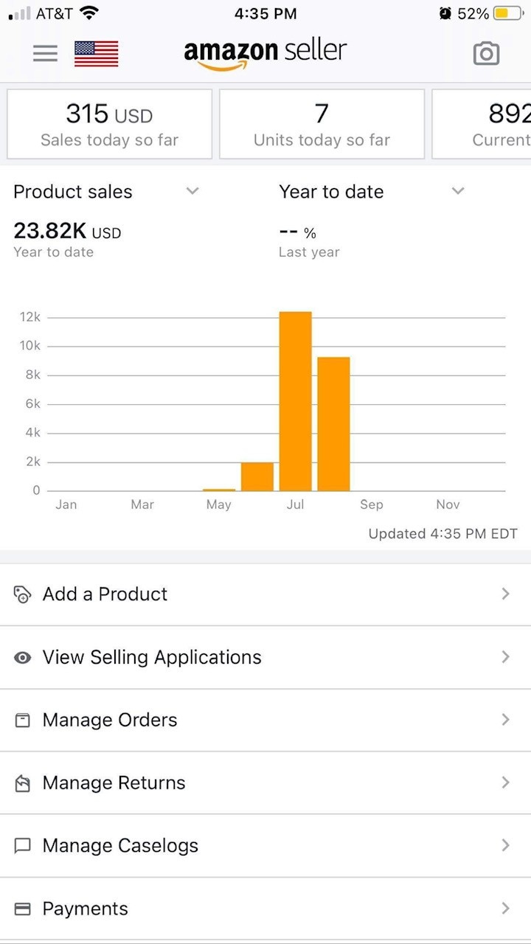This screenshot has width=531, height=944.
Task: Tap the Manage Orders box icon
Action: (x=23, y=720)
